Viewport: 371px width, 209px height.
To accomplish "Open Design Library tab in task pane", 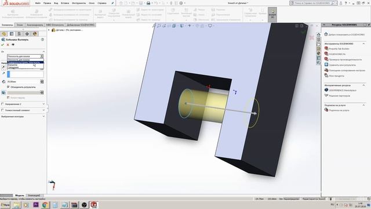I will point(318,39).
